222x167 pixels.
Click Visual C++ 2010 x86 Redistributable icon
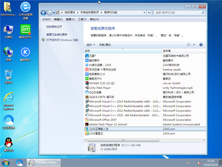coord(87,115)
